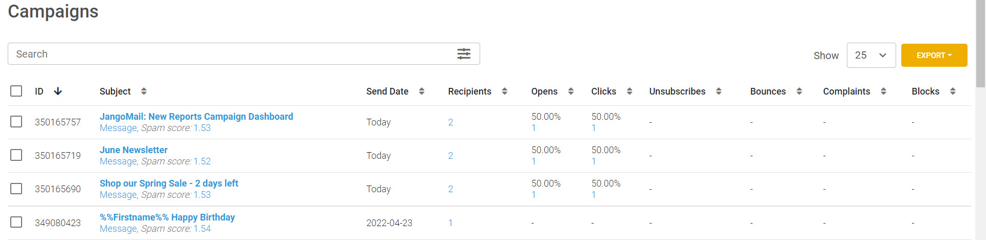The image size is (986, 240).
Task: Open Shop our Spring Sale campaign
Action: [x=168, y=183]
